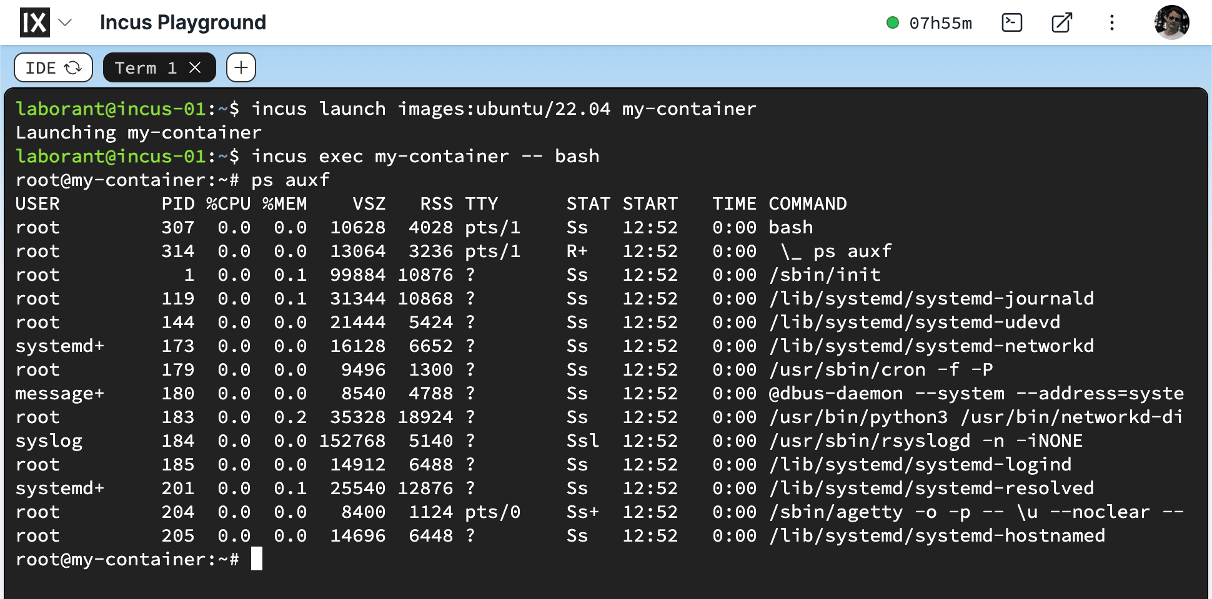Click the terminal cursor at the prompt
The image size is (1212, 599).
tap(257, 559)
